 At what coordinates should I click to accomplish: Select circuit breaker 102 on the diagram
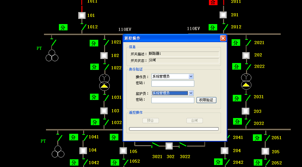104,56
